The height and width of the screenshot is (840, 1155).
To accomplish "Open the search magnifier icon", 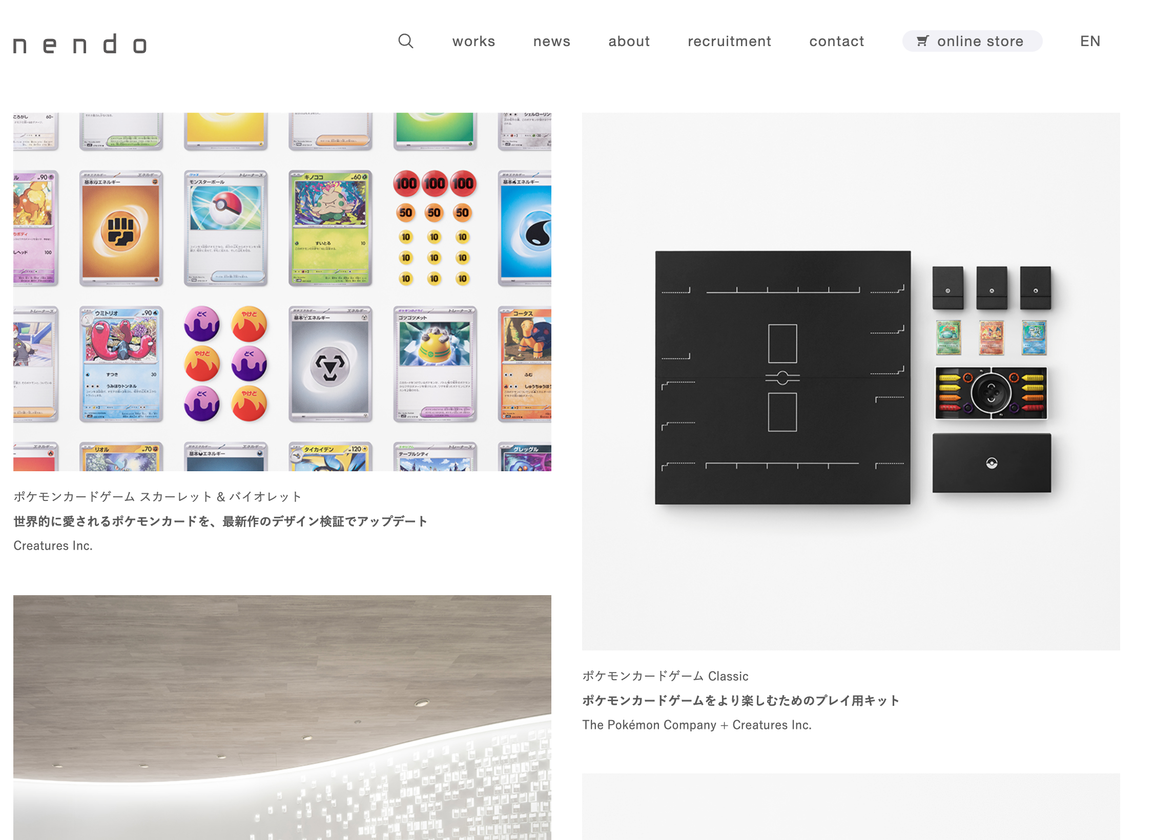I will point(406,41).
